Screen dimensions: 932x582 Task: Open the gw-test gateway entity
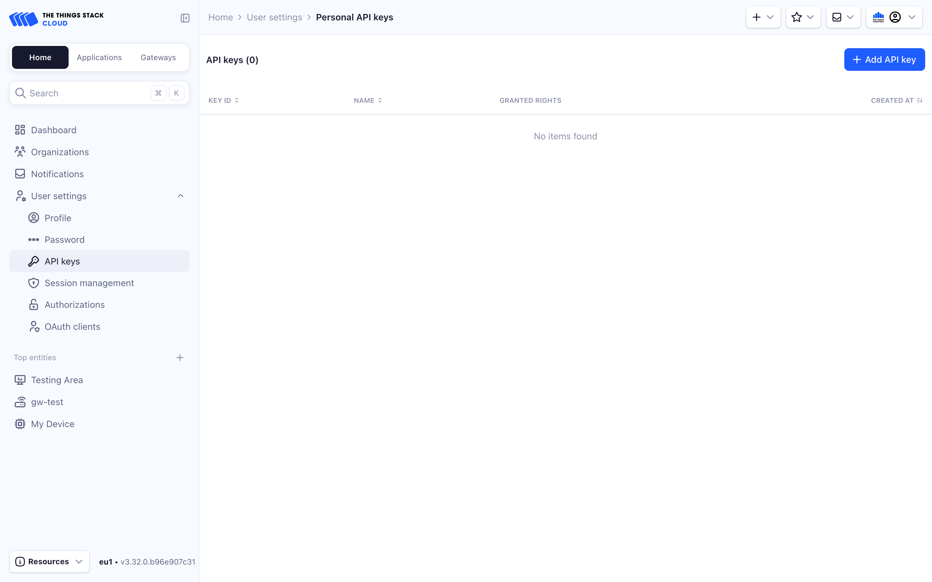point(47,402)
